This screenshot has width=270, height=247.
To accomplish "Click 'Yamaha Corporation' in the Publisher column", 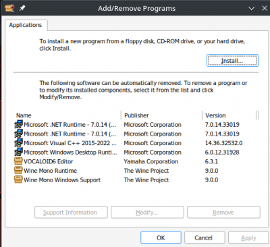I will (x=151, y=161).
